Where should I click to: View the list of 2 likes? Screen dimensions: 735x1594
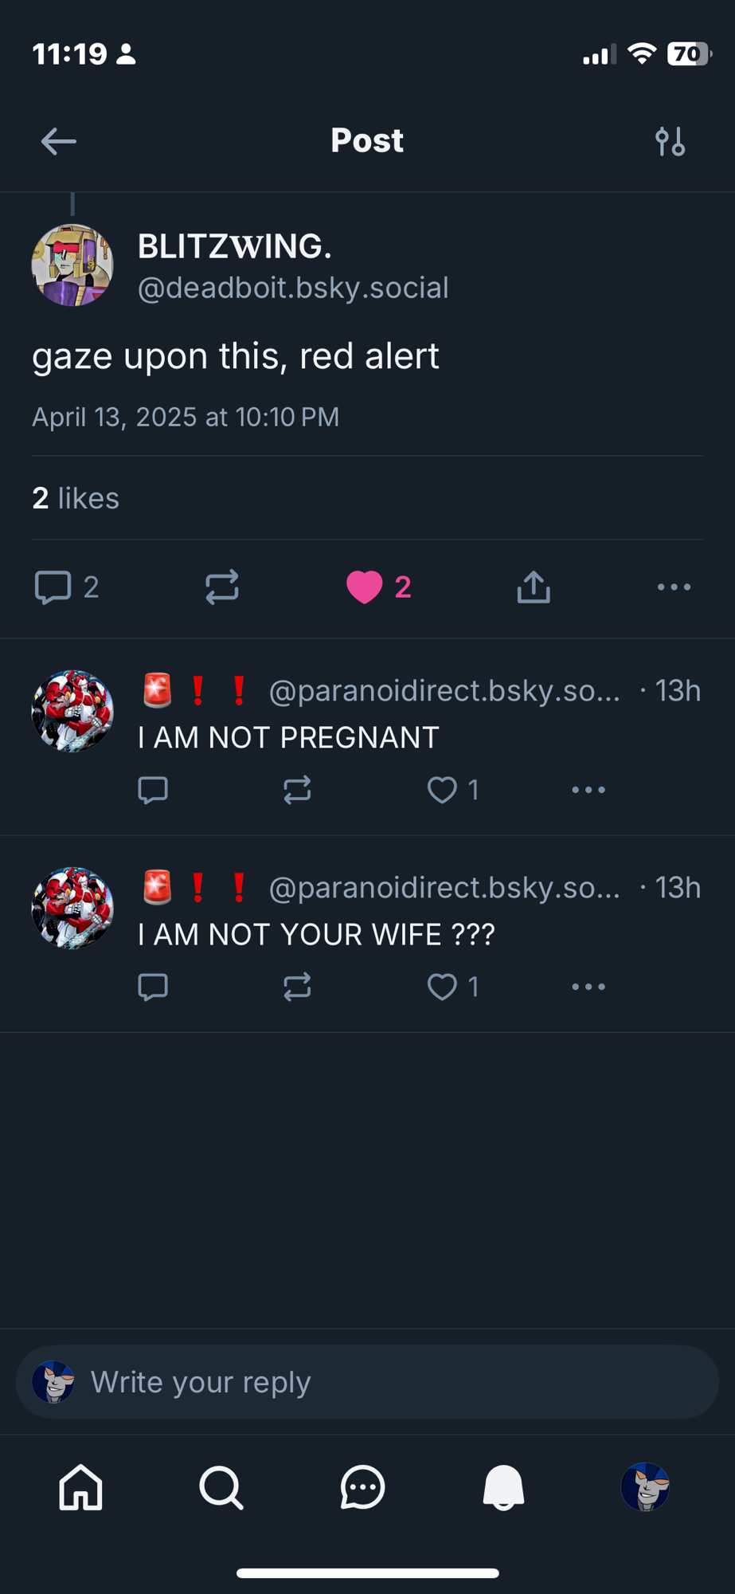(x=76, y=498)
